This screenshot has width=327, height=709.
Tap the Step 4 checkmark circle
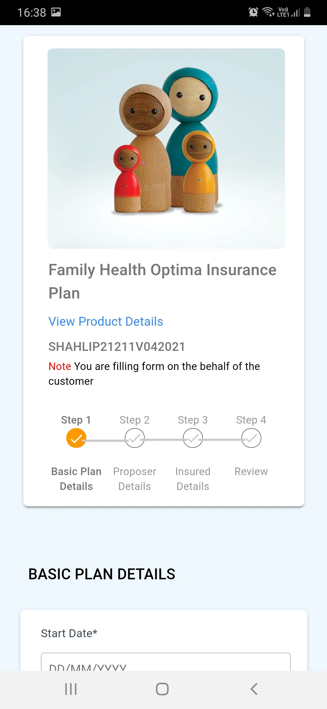click(251, 438)
